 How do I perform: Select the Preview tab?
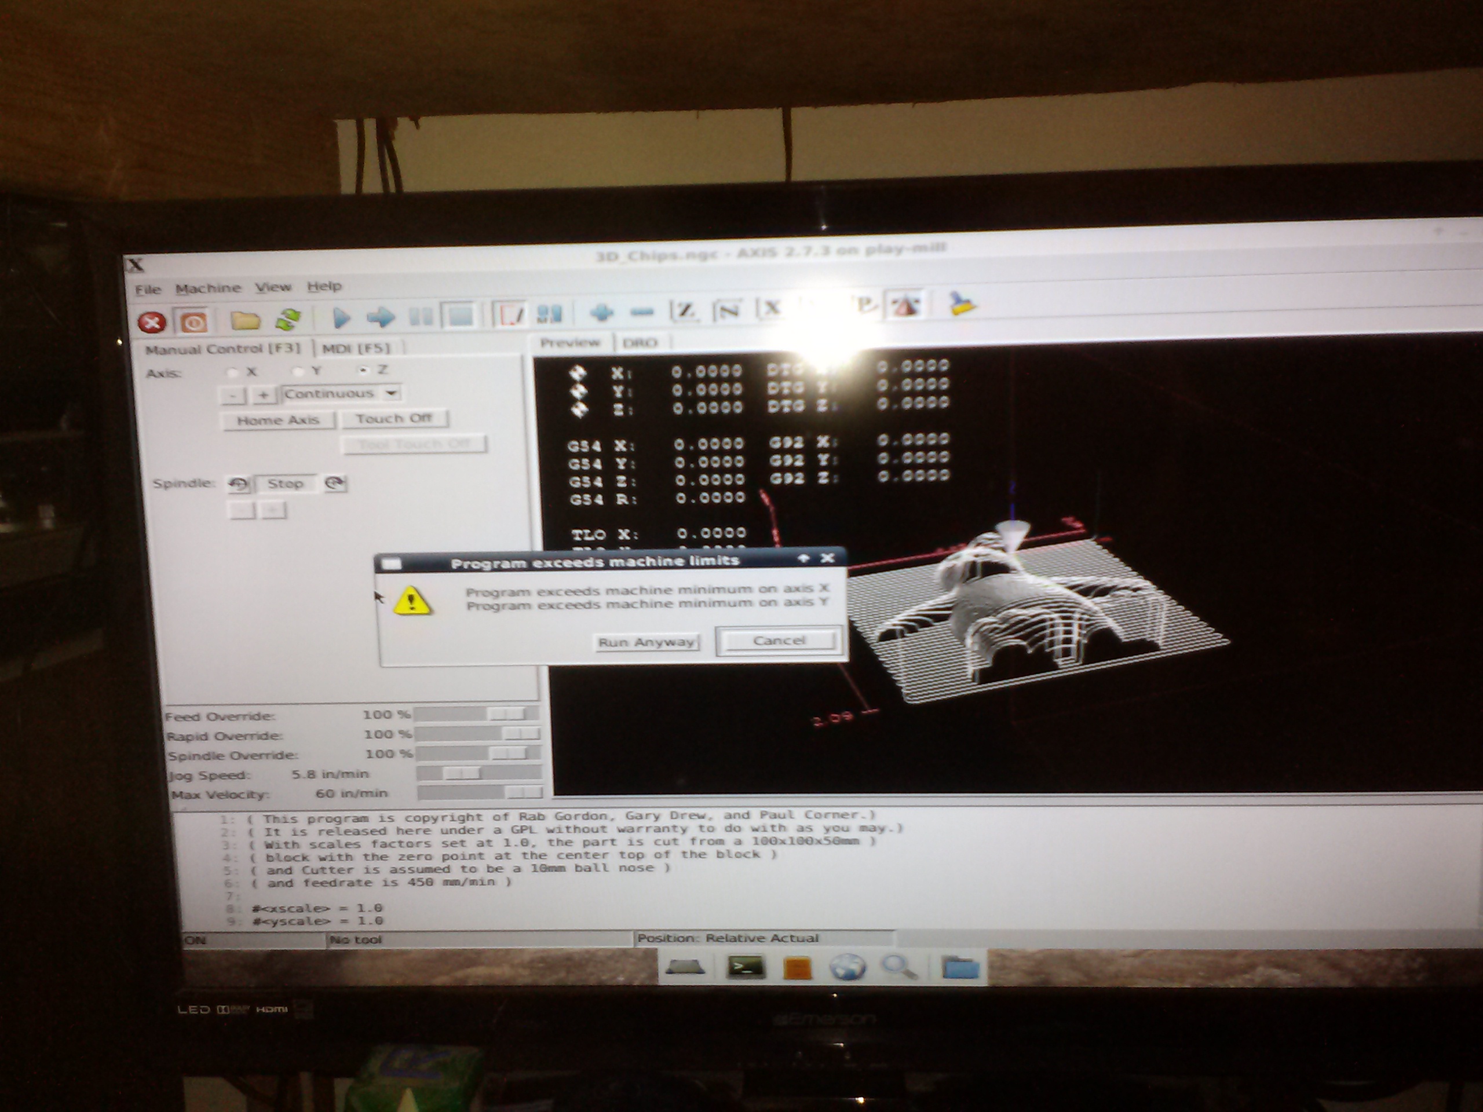coord(571,342)
